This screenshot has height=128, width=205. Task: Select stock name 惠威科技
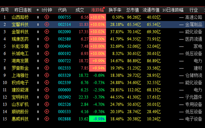(20, 119)
